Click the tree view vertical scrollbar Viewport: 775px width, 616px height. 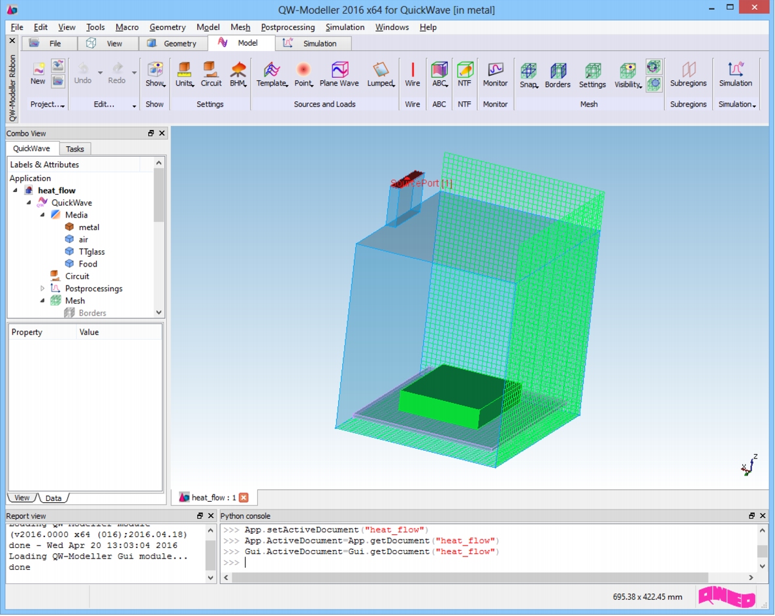[x=159, y=195]
